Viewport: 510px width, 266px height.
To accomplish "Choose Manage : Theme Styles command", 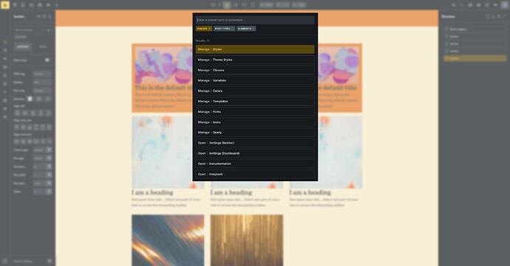I will pos(255,60).
